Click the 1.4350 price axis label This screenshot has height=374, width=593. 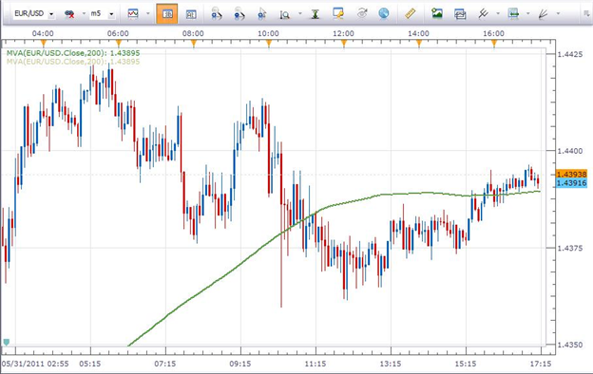[x=570, y=345]
